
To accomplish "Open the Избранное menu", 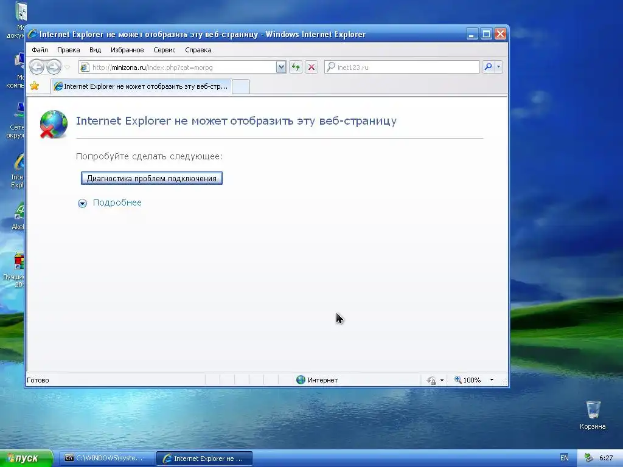I will tap(127, 50).
